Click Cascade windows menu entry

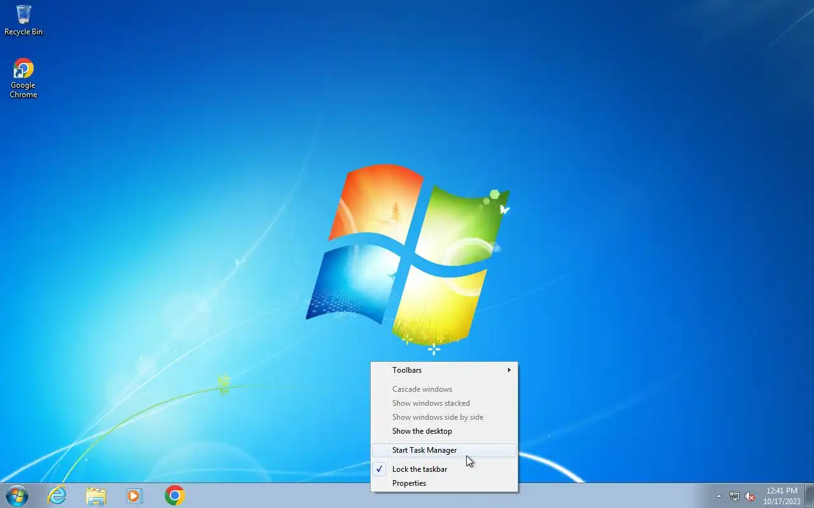[x=445, y=389]
